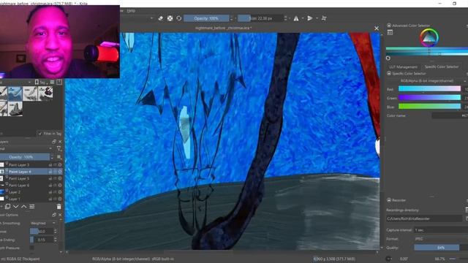Reload the original brush preset
The height and width of the screenshot is (263, 468).
point(178,18)
